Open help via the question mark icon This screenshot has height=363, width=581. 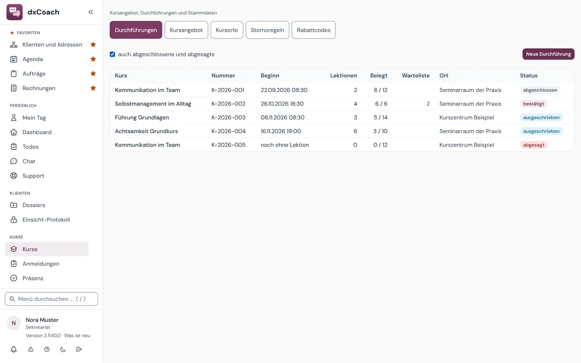[47, 349]
